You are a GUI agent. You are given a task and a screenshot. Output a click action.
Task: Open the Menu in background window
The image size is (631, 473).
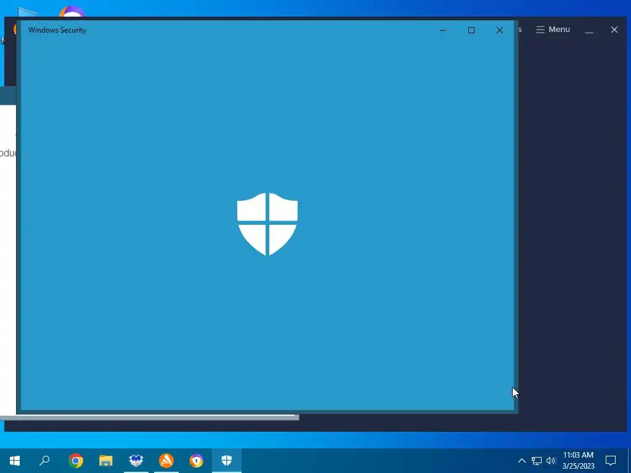pos(553,30)
